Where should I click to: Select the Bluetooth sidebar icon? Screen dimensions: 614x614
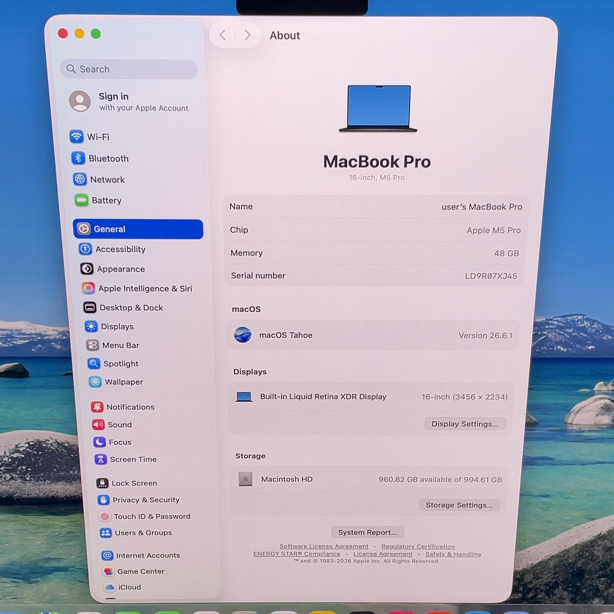point(78,158)
